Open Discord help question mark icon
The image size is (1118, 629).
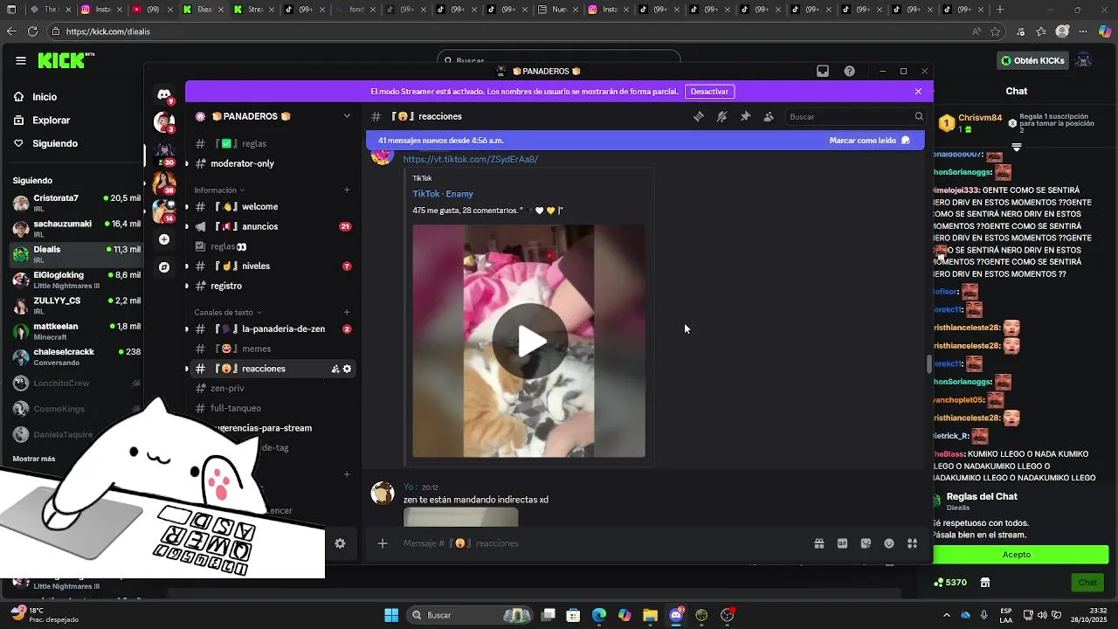849,71
